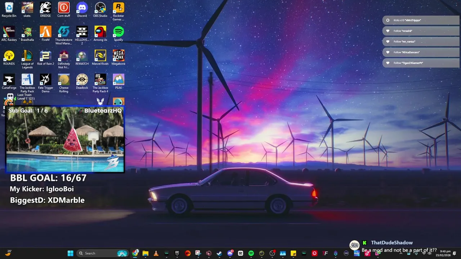Click the BiggestD: XDMarble text

(x=47, y=200)
